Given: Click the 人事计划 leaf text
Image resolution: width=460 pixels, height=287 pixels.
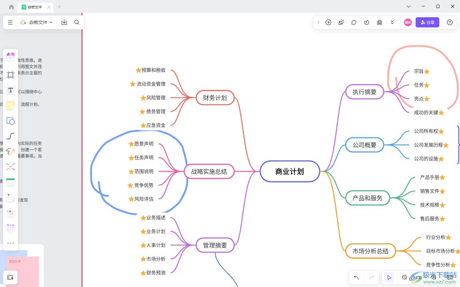Looking at the screenshot, I should pyautogui.click(x=156, y=245).
